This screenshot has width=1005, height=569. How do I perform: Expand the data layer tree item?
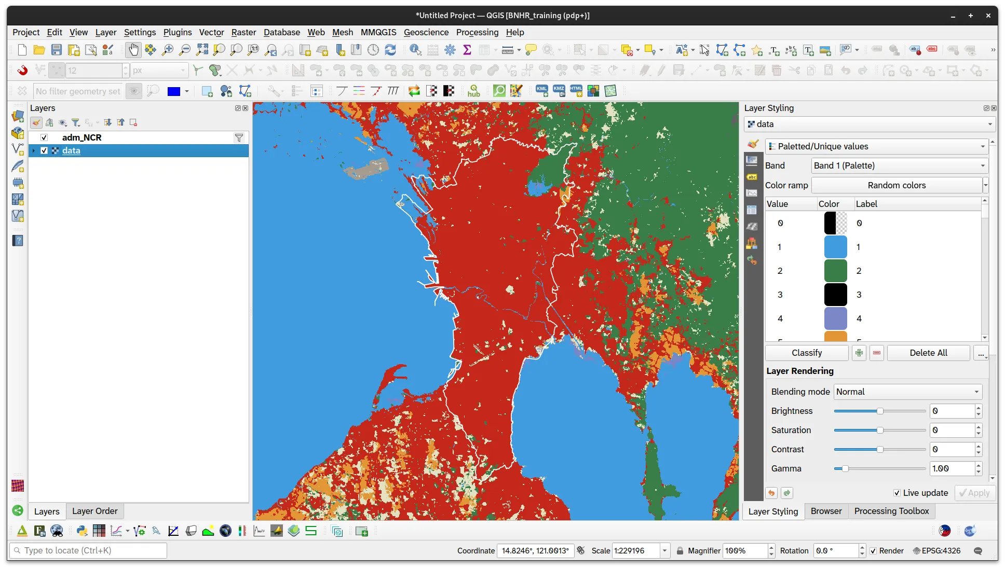(34, 151)
